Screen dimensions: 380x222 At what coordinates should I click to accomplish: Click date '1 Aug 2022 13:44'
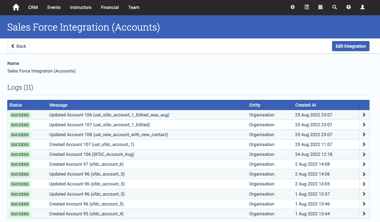[x=312, y=214]
